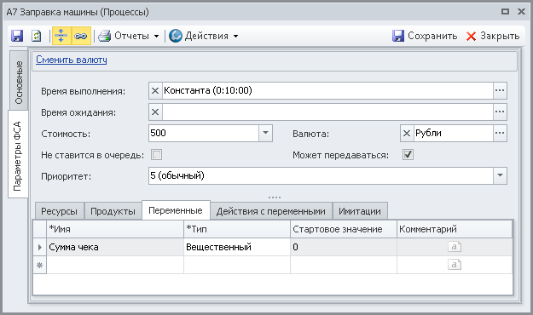This screenshot has height=315, width=533.
Task: Click the Валюта field showing Рубли
Action: pyautogui.click(x=454, y=134)
